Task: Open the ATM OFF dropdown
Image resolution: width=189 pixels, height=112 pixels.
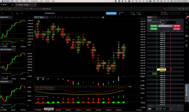Action: [x=165, y=109]
